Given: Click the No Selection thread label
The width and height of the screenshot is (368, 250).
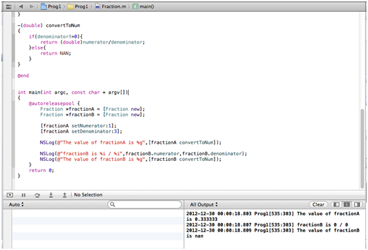Looking at the screenshot, I should pos(88,195).
